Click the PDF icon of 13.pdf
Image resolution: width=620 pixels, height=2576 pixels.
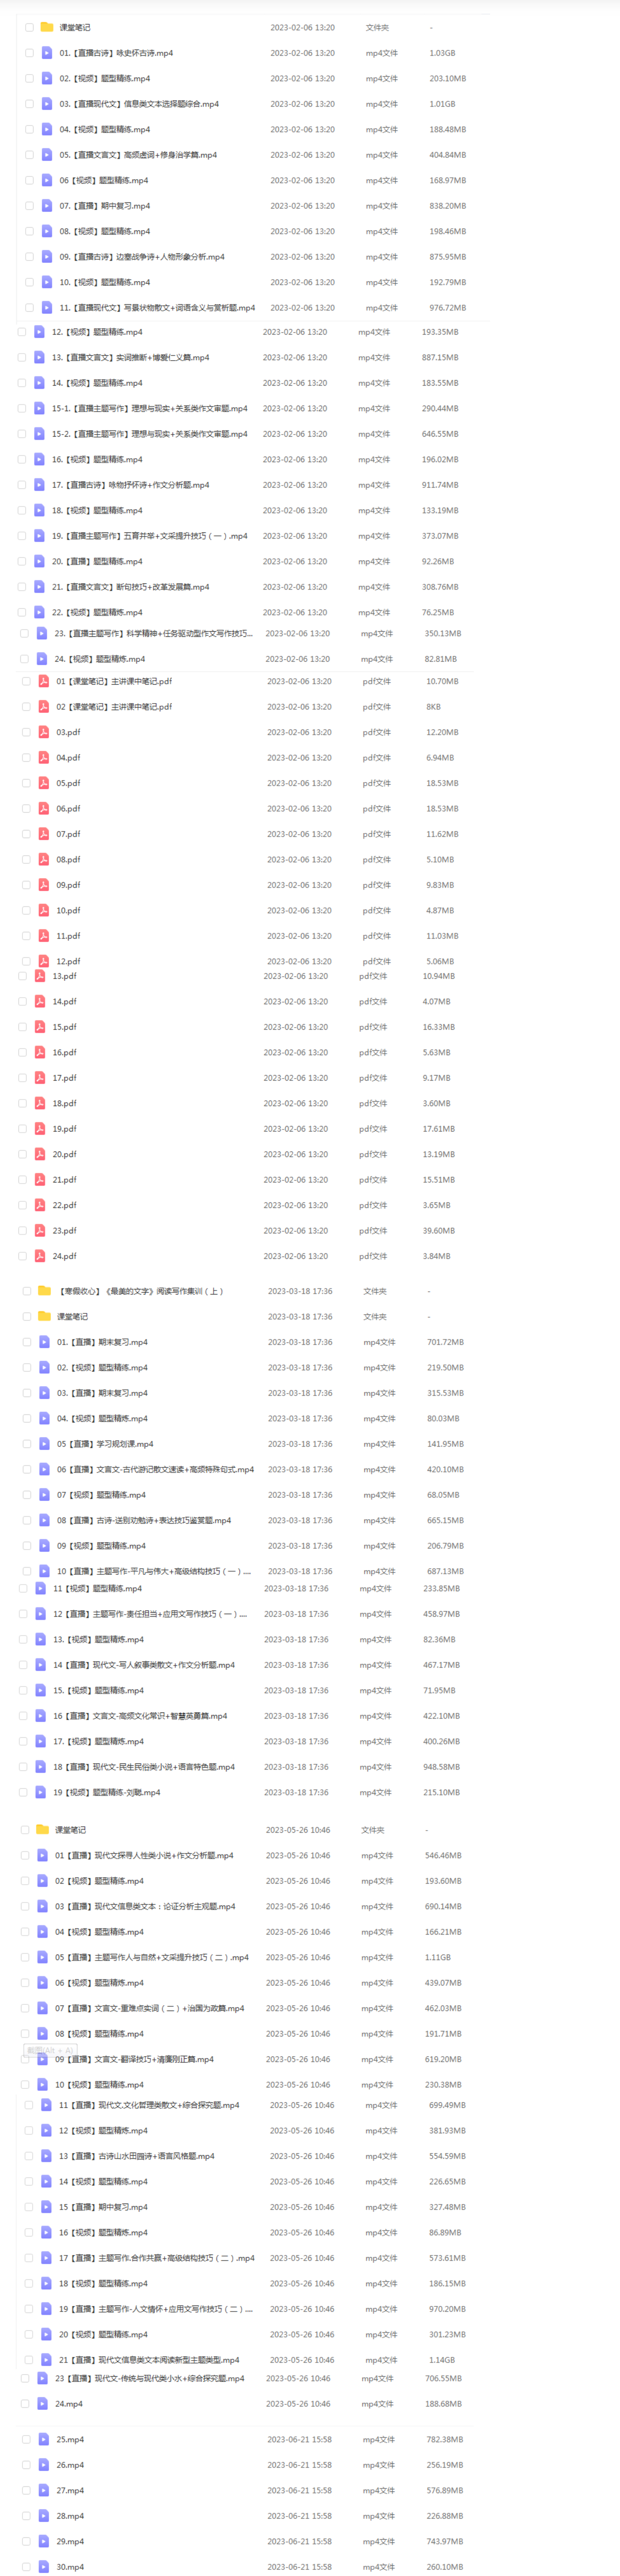pyautogui.click(x=40, y=976)
